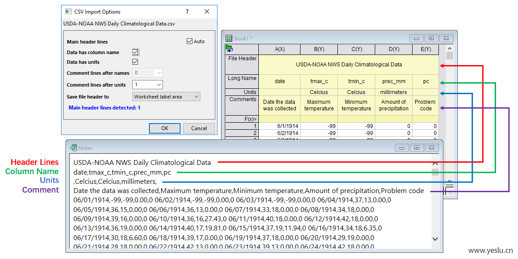Click the 'Date the data was collected' comment cell
This screenshot has width=518, height=259.
coord(279,106)
